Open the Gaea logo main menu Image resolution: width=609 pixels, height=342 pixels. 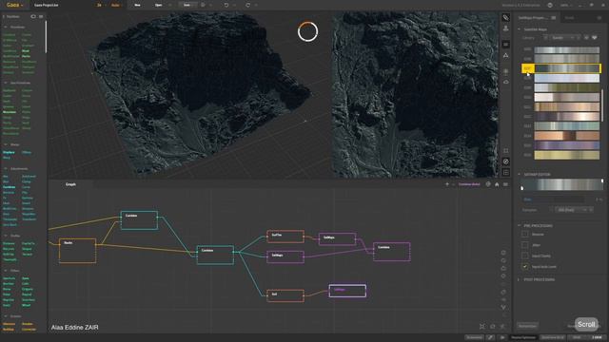14,5
